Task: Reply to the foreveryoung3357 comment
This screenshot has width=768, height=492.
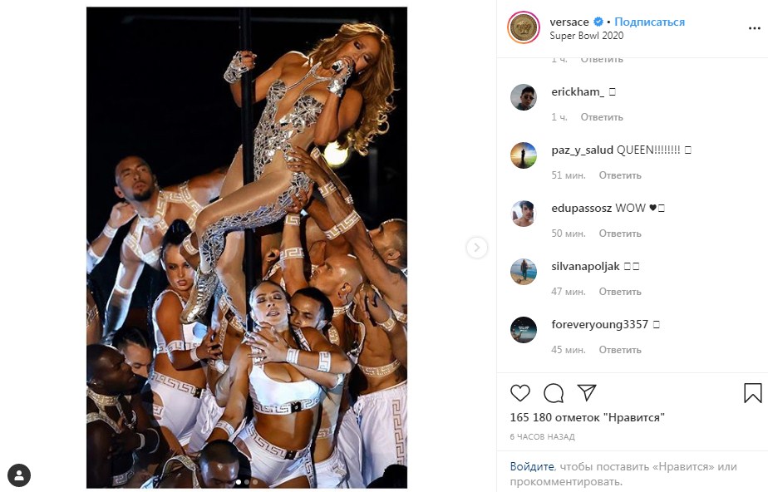Action: click(619, 350)
